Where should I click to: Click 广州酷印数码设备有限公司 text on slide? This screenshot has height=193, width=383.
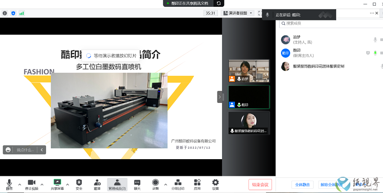point(193,141)
